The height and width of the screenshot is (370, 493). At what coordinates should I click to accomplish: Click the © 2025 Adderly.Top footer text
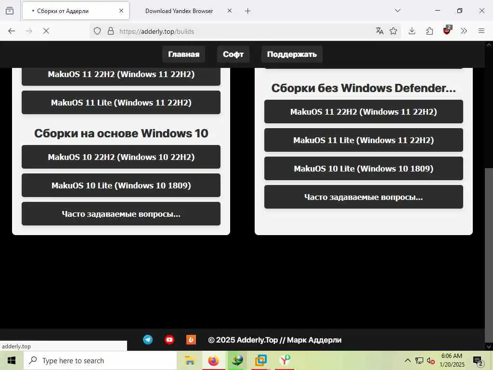(275, 340)
